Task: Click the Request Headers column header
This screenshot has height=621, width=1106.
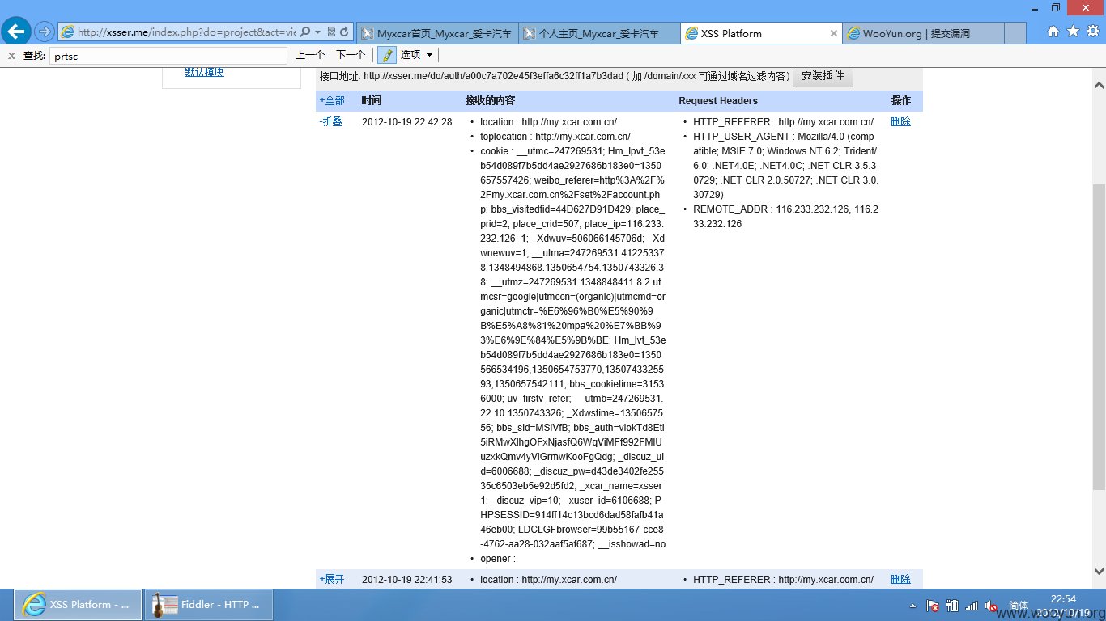Action: [x=718, y=101]
